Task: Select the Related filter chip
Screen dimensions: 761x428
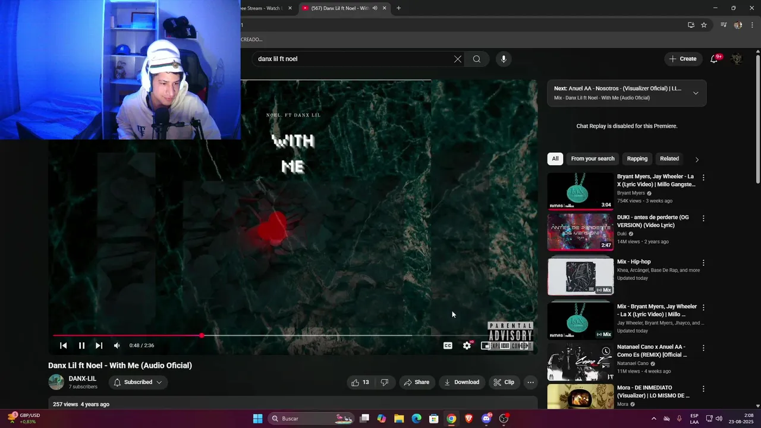Action: coord(669,159)
